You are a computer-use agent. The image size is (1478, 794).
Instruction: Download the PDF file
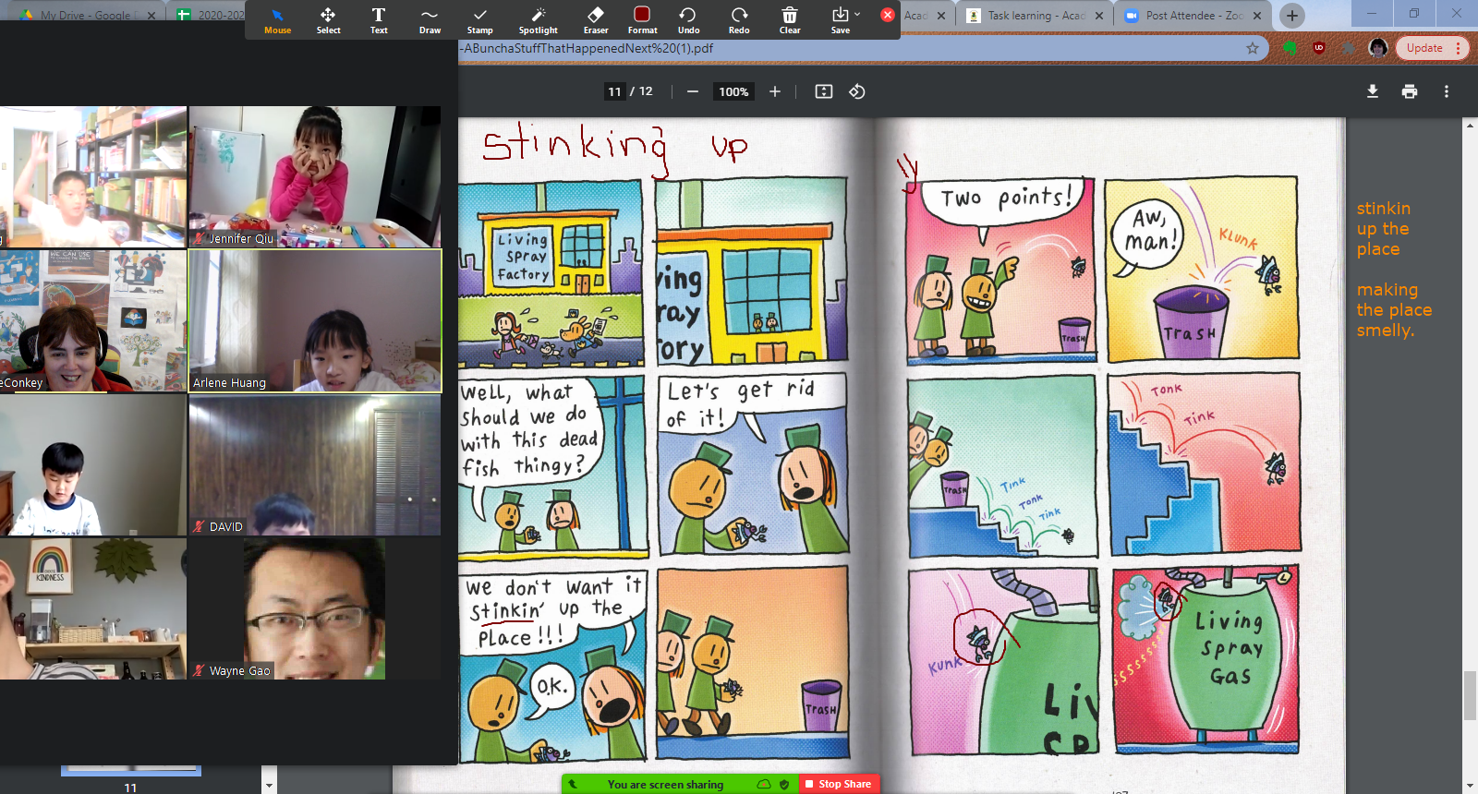(x=1373, y=91)
